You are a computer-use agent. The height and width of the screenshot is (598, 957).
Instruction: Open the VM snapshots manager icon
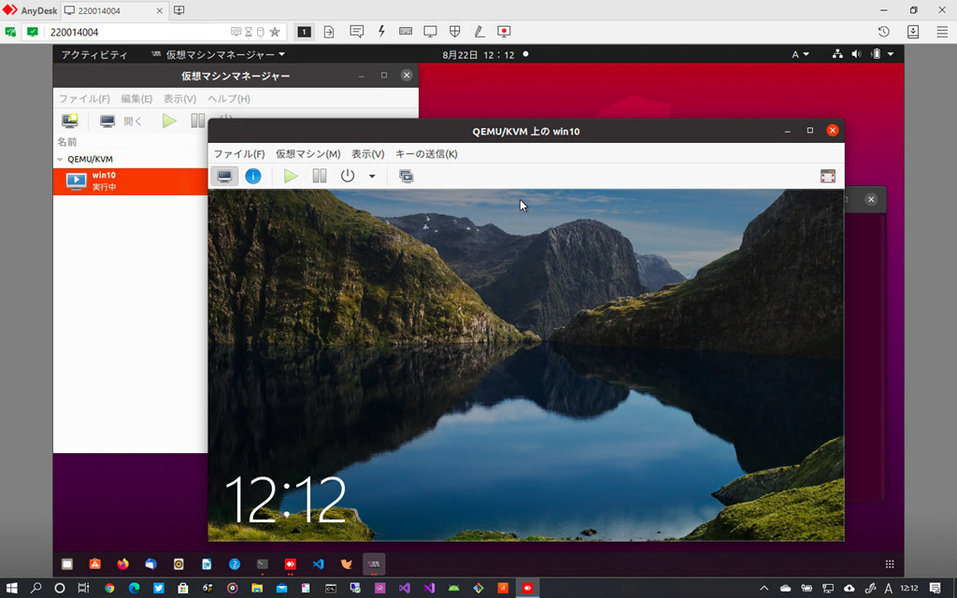click(x=407, y=176)
